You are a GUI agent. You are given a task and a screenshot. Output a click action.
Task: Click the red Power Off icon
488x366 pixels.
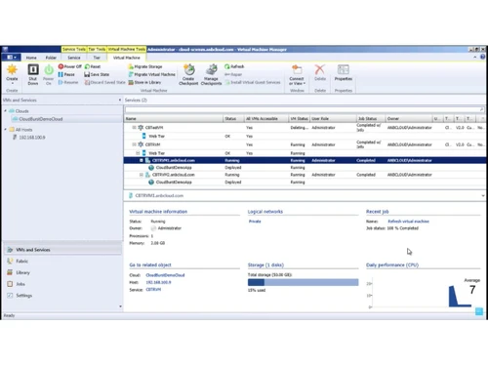point(61,66)
